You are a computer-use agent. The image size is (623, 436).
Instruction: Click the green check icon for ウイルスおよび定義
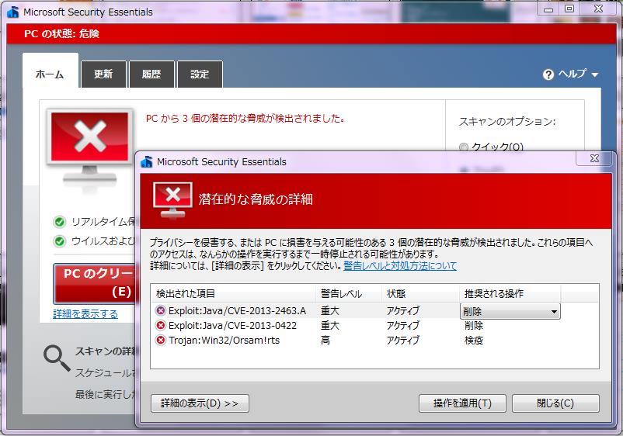click(x=60, y=241)
